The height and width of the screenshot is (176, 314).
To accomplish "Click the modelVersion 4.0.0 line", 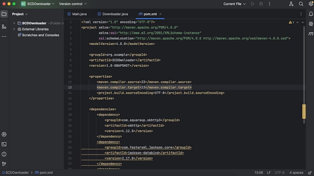I will 122,44.
